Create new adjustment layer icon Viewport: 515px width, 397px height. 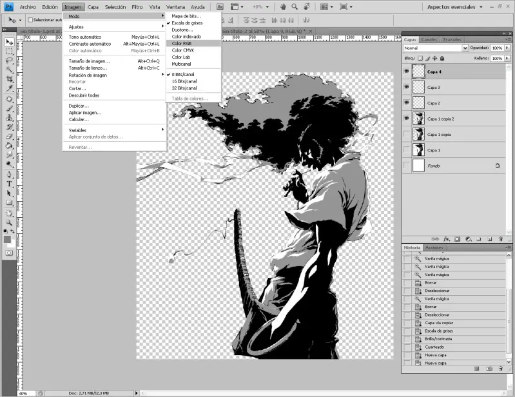tap(469, 239)
